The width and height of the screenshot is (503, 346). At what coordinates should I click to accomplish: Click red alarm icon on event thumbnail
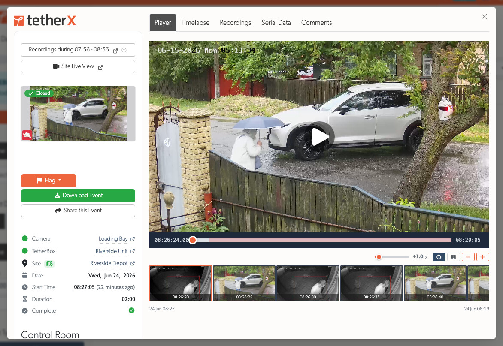[x=27, y=135]
